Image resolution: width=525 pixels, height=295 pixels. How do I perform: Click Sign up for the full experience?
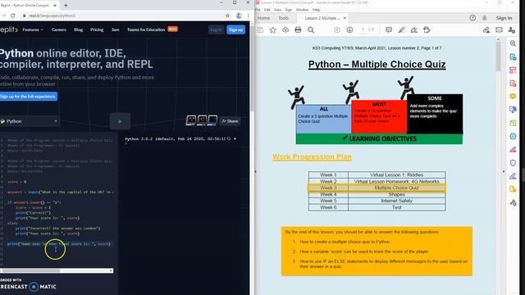[x=28, y=97]
